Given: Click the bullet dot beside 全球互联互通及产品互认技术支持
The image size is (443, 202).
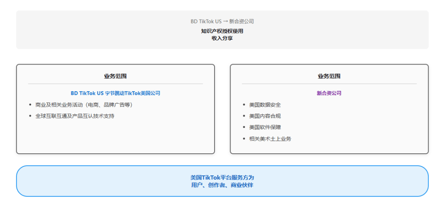Looking at the screenshot, I should click(30, 116).
